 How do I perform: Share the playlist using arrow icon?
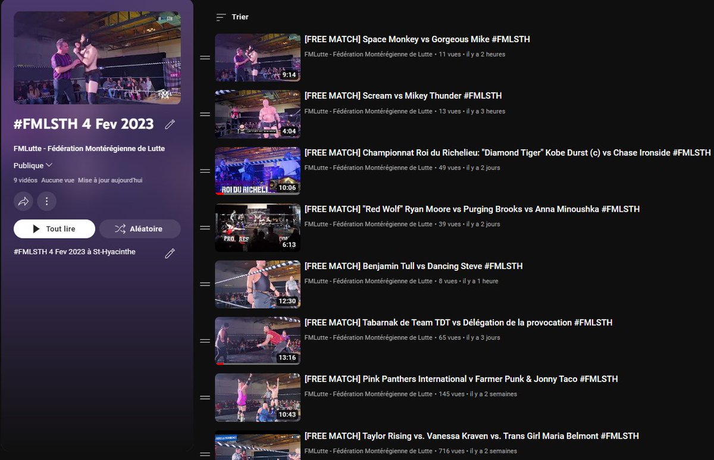point(23,201)
